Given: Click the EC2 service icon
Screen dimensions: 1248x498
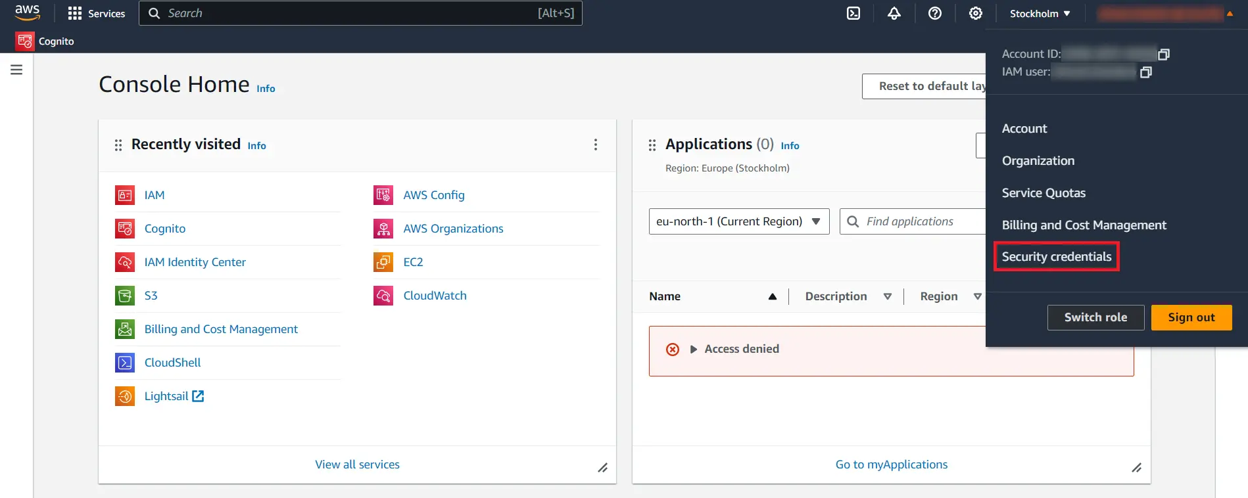Looking at the screenshot, I should pyautogui.click(x=383, y=262).
